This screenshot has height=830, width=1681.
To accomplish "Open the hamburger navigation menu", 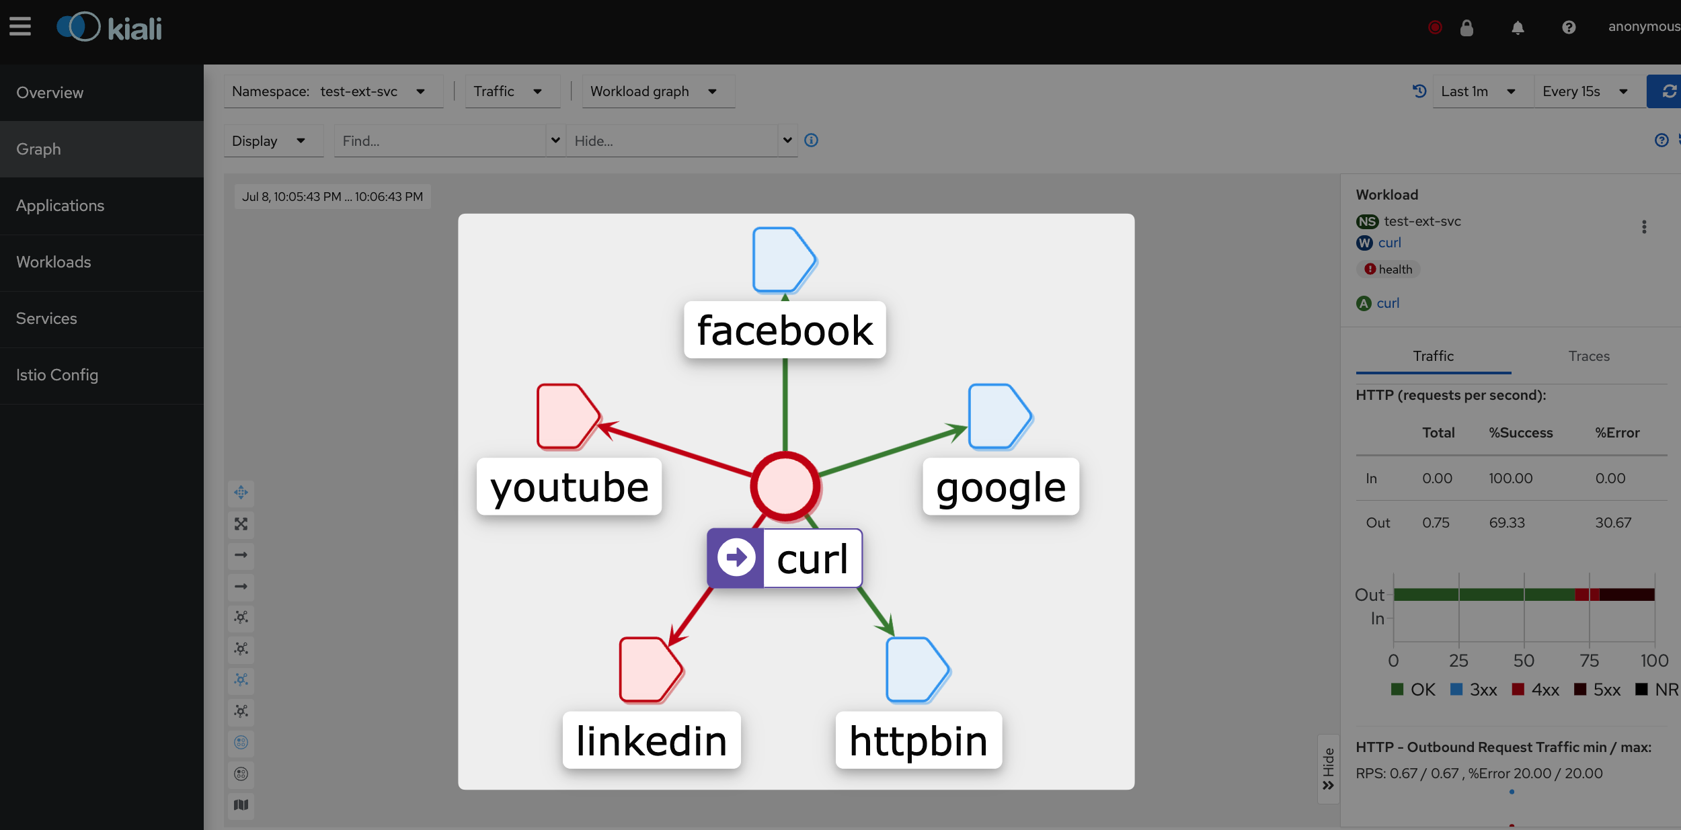I will [20, 27].
